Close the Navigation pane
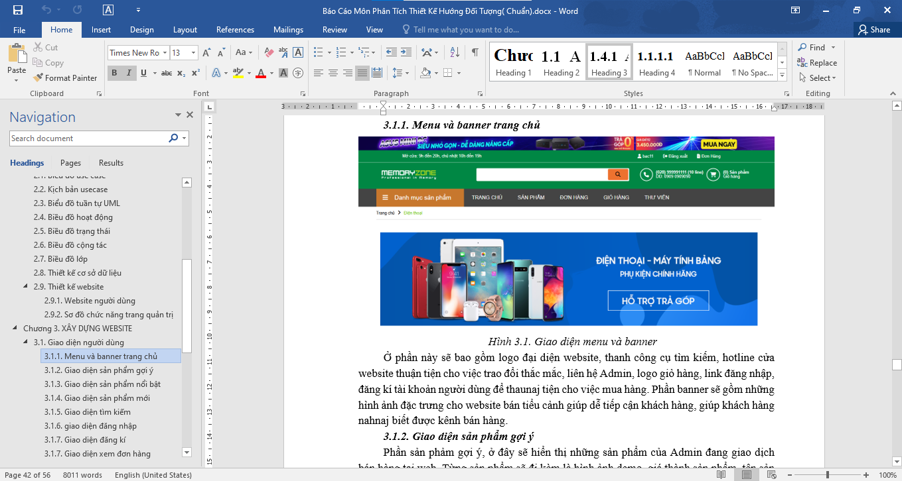The image size is (902, 481). [190, 115]
